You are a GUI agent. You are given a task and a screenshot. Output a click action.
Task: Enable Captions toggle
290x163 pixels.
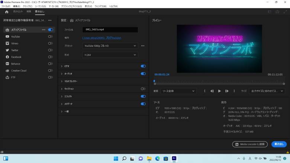point(143,89)
